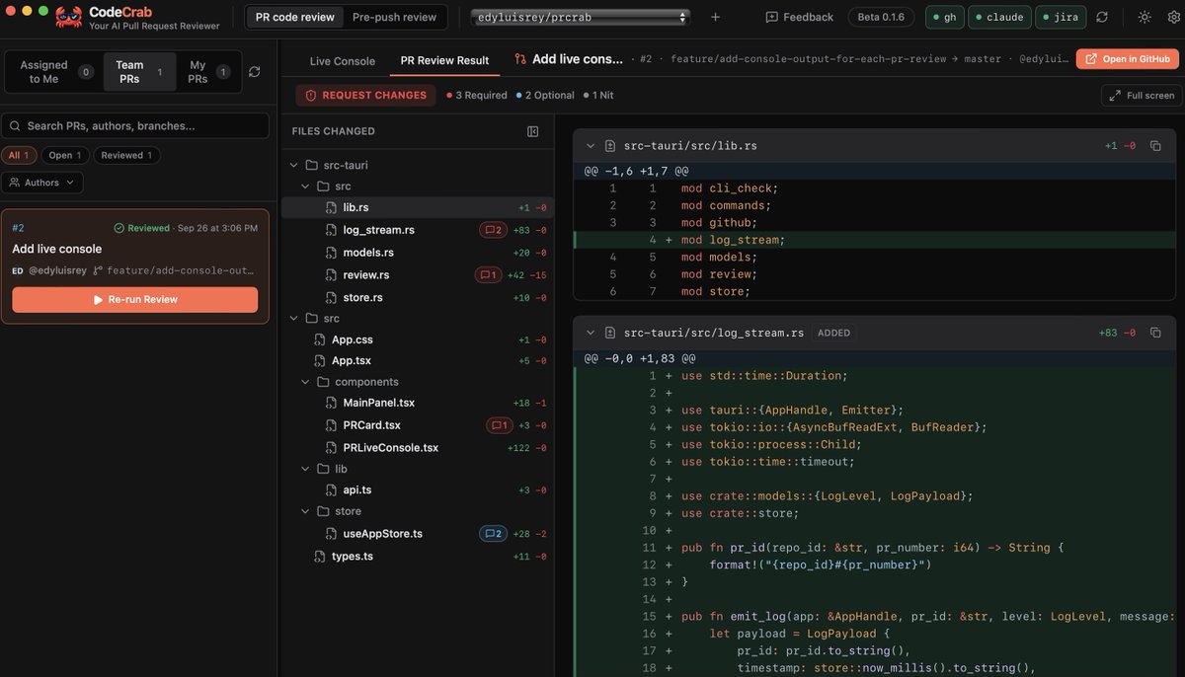Click Open in GitHub button
The image size is (1185, 677).
click(x=1128, y=59)
